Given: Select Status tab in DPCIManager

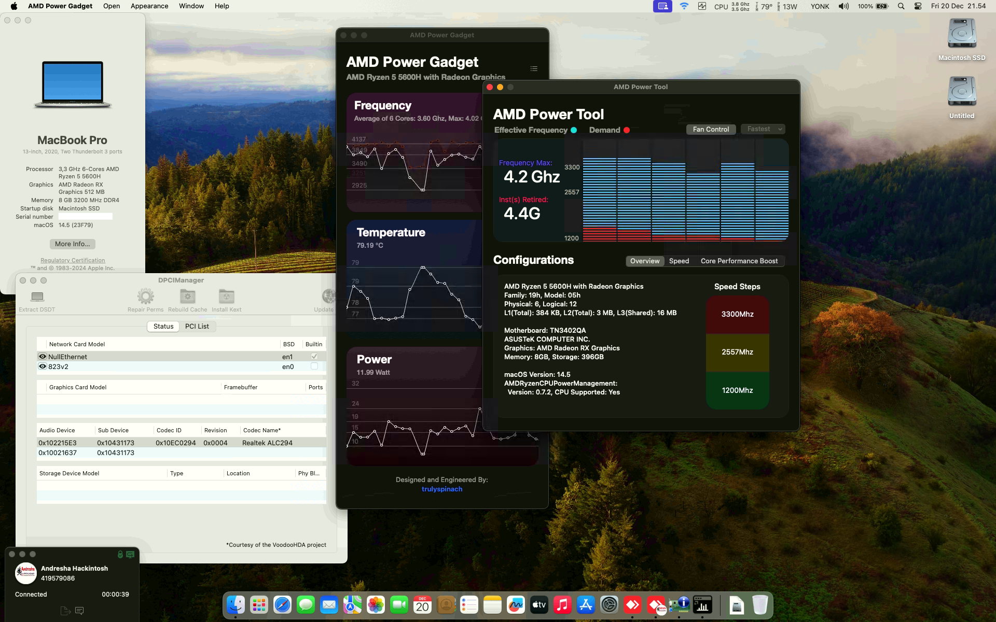Looking at the screenshot, I should pyautogui.click(x=163, y=326).
